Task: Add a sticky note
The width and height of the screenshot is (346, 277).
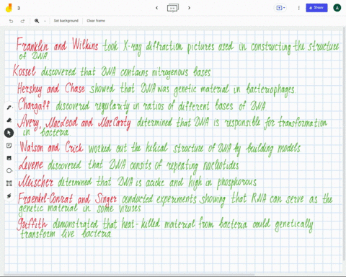Action: (x=9, y=146)
